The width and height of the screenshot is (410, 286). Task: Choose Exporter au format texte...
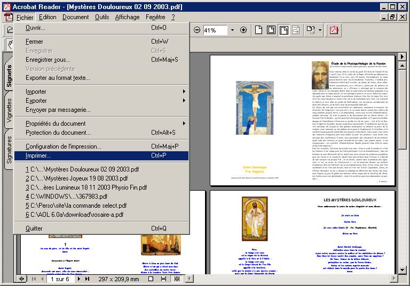101,78
